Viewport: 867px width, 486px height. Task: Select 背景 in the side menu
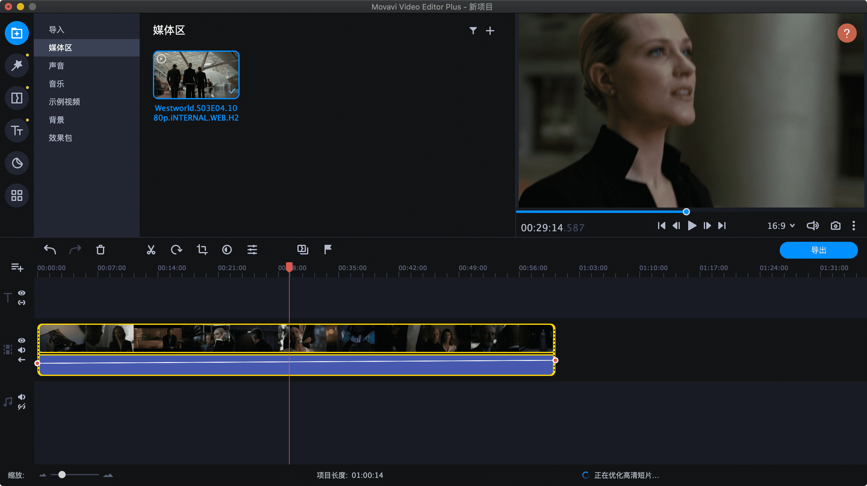coord(86,120)
